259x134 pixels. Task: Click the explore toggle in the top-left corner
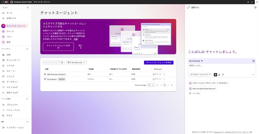(5, 2)
